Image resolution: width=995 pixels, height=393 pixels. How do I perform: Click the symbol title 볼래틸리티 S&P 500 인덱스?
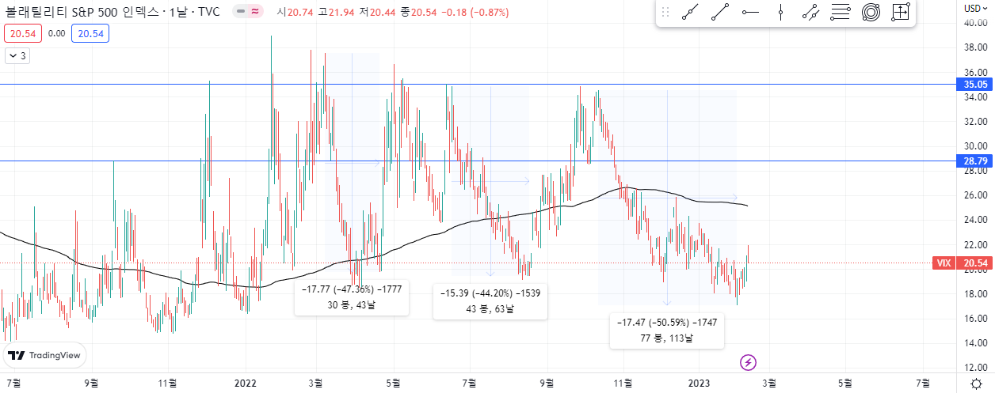coord(83,13)
